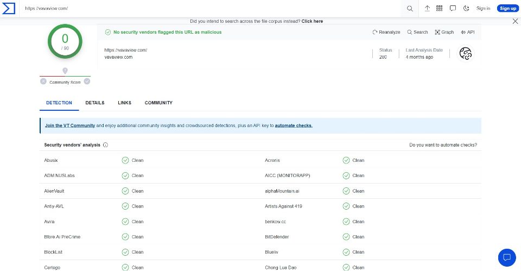Viewport: 521px width, 271px height.
Task: Click the Search button beside Reanalyze
Action: 418,32
